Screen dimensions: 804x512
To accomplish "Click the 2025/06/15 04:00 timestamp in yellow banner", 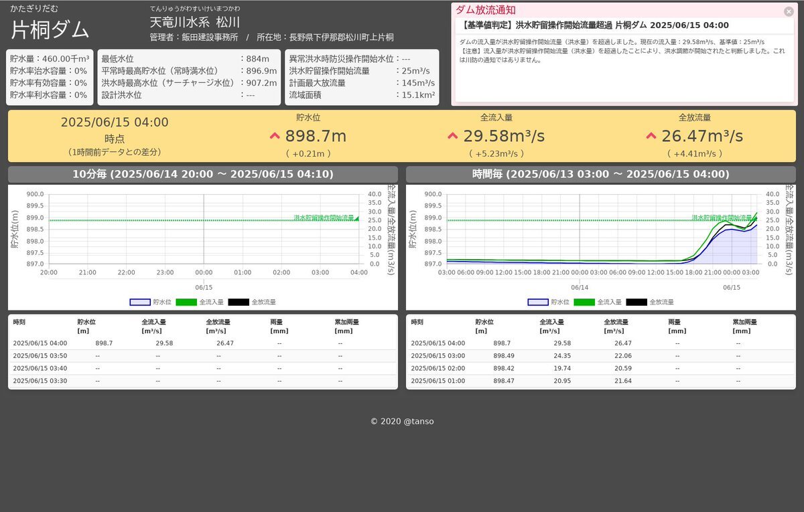I will tap(115, 122).
